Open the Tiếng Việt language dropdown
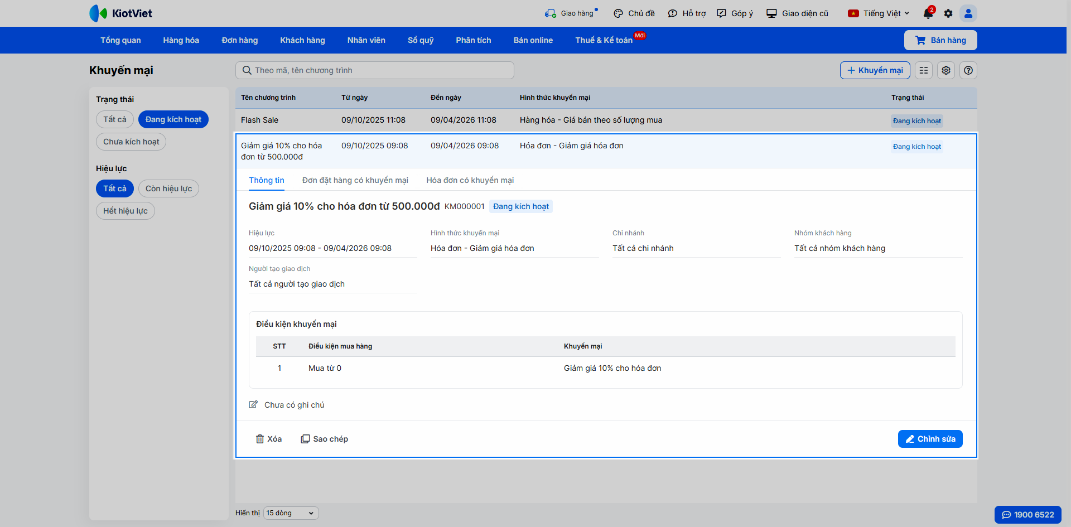 pyautogui.click(x=879, y=13)
